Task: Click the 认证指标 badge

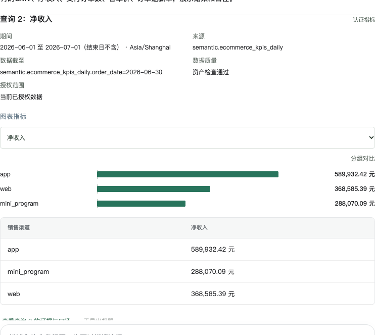Action: pyautogui.click(x=364, y=20)
